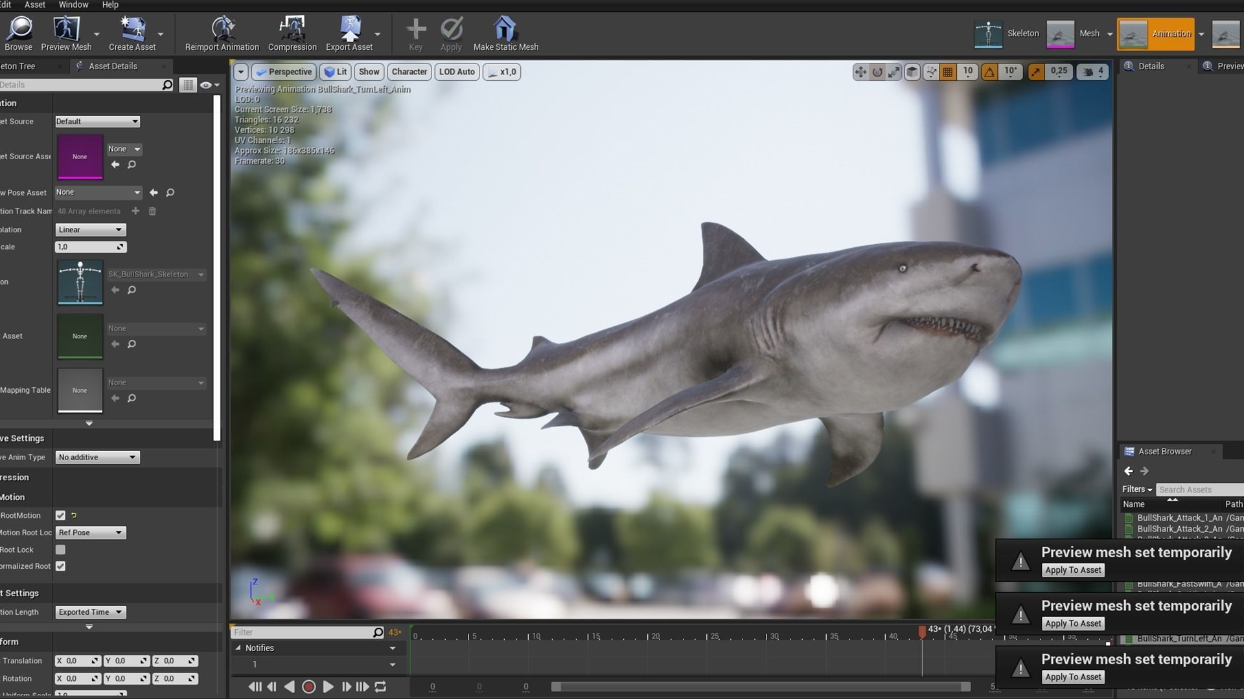This screenshot has width=1244, height=699.
Task: Click the Character viewport button
Action: [409, 72]
